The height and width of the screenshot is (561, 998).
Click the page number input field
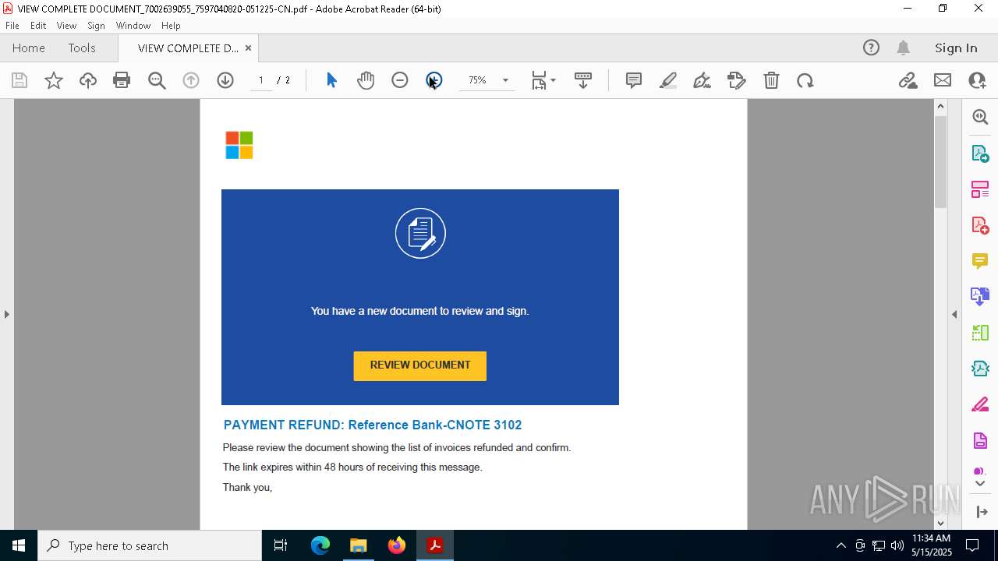pos(261,80)
